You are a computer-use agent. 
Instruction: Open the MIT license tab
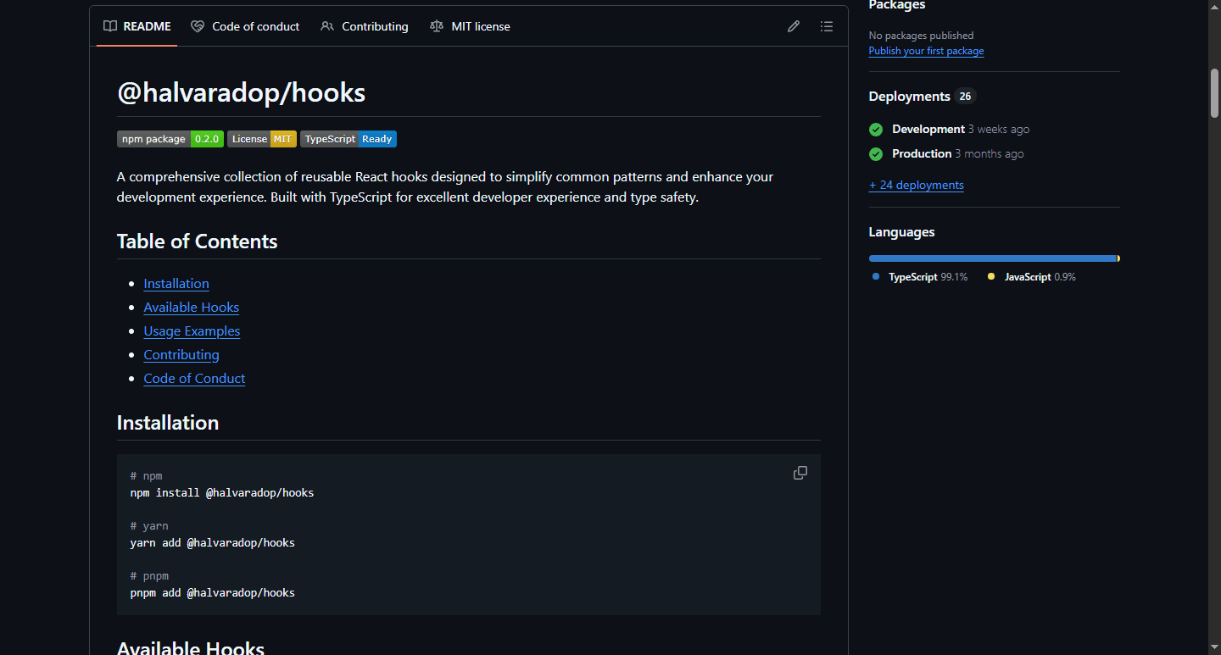(471, 26)
